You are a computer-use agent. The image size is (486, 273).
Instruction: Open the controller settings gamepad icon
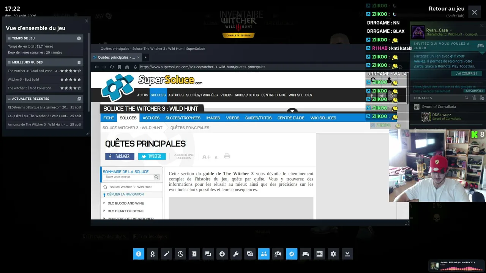[x=306, y=254]
